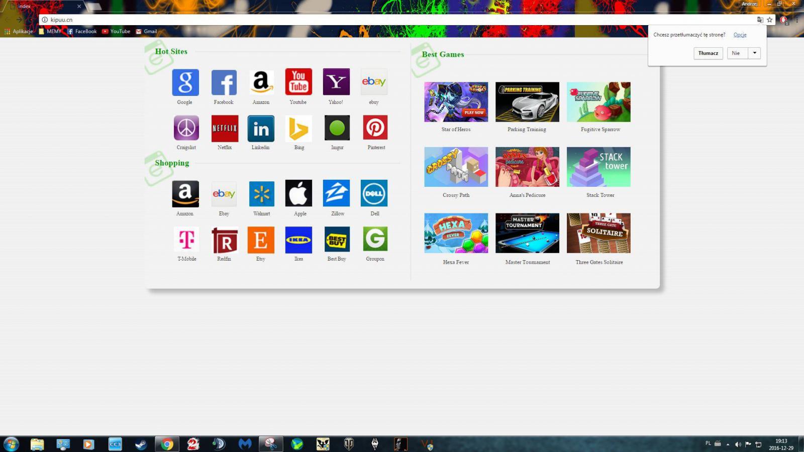The height and width of the screenshot is (452, 804).
Task: Bookmark this page with the star icon
Action: point(769,20)
